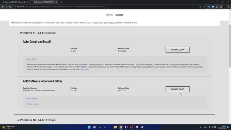Go back to the previous page
Viewport: 231px width, 130px height.
3,6
